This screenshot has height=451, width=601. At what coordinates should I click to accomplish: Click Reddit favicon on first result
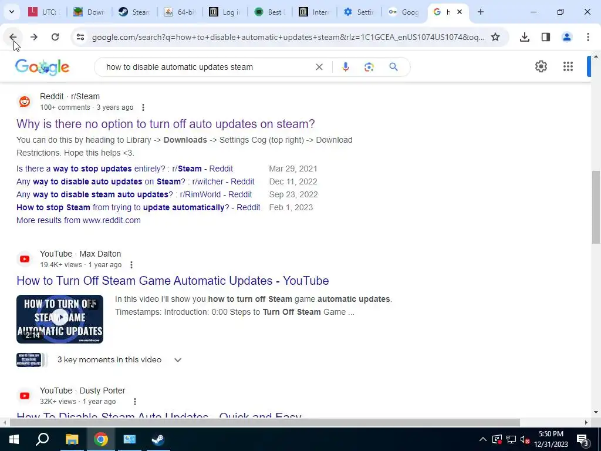[25, 102]
